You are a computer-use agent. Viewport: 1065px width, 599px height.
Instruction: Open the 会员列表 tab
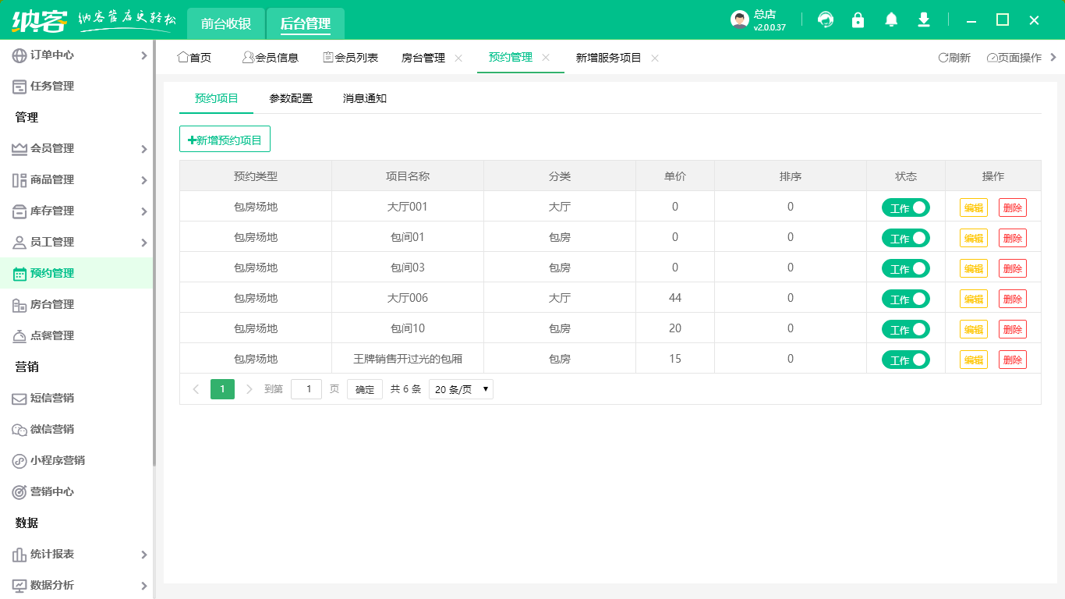click(x=350, y=58)
